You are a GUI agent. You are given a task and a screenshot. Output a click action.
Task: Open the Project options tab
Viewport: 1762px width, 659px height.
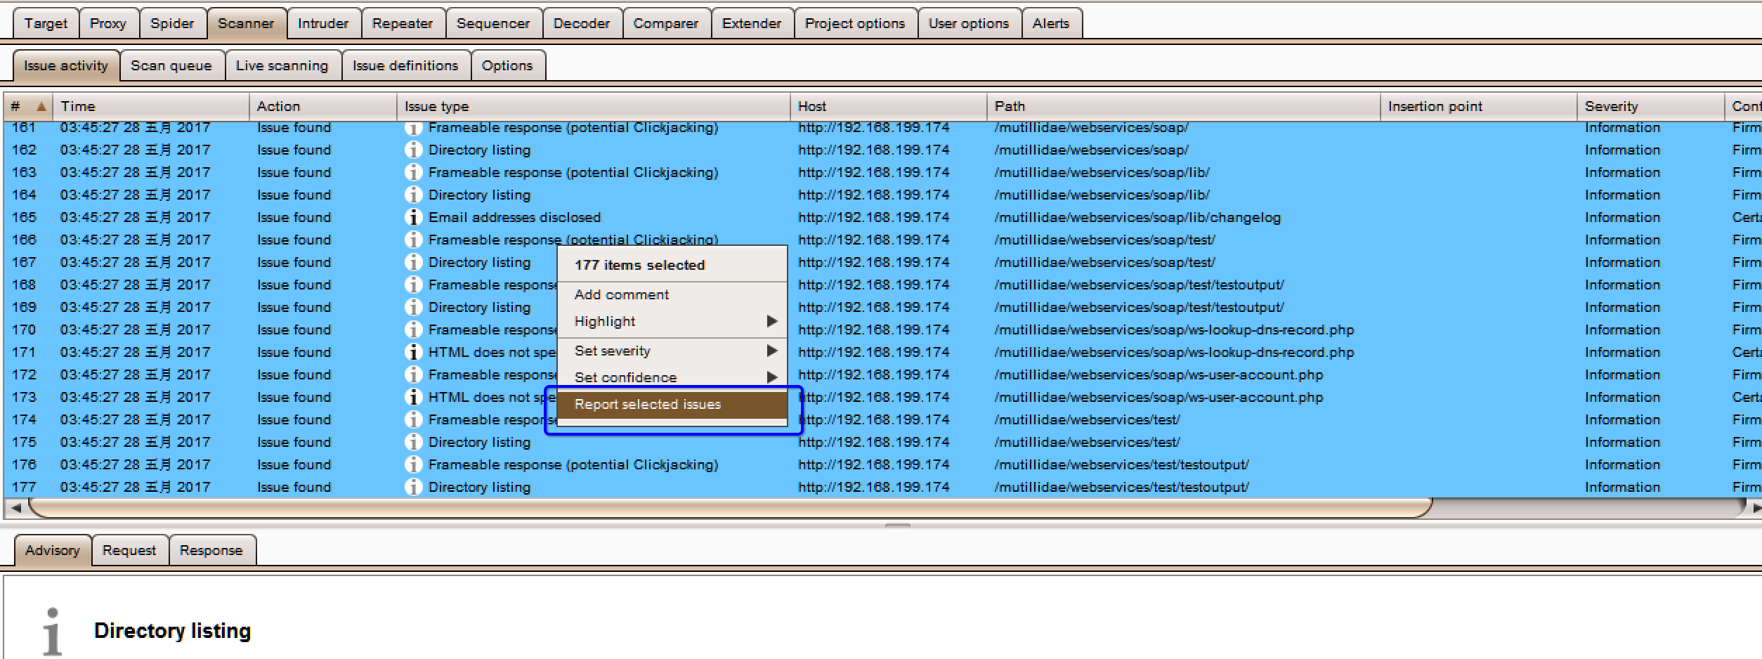coord(855,23)
